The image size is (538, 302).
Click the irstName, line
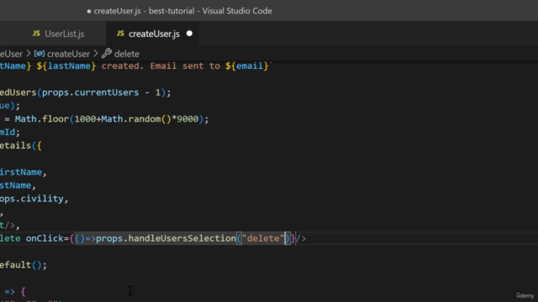[x=24, y=172]
